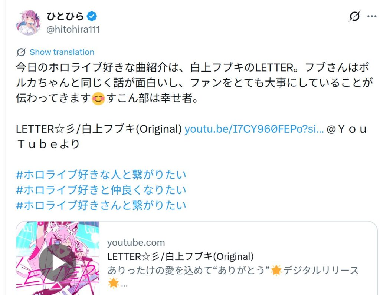Open card title LETTER☆彡/白上フブキ(Original)
The width and height of the screenshot is (380, 295).
pos(181,256)
